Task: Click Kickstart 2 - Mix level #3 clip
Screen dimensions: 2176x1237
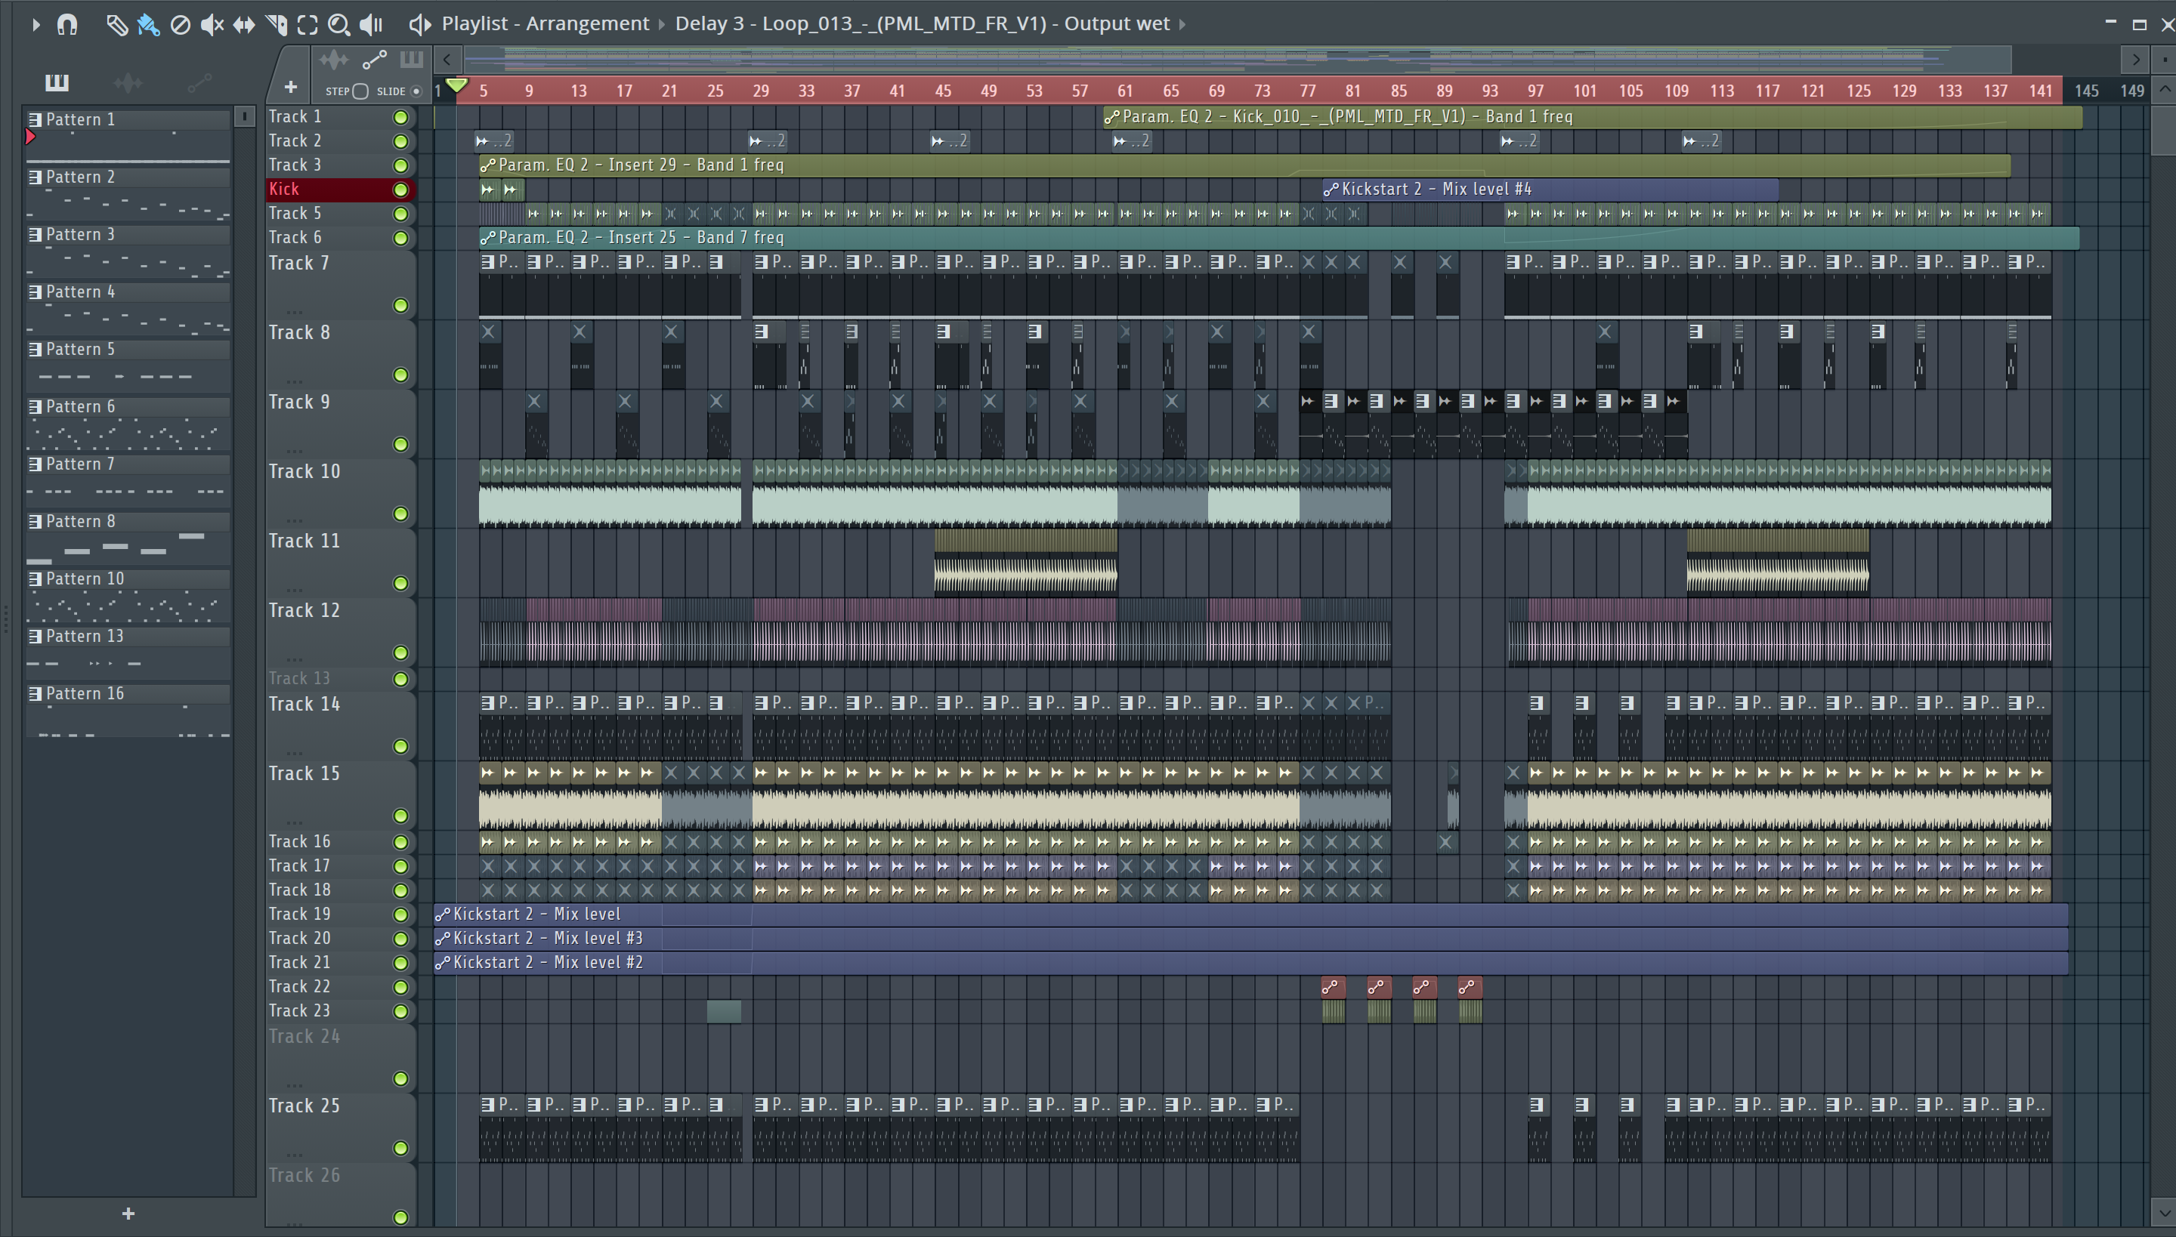Action: 1250,938
